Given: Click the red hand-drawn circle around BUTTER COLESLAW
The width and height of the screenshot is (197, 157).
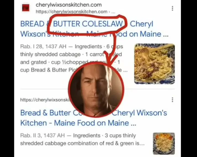Looking at the screenshot, I should point(87,25).
